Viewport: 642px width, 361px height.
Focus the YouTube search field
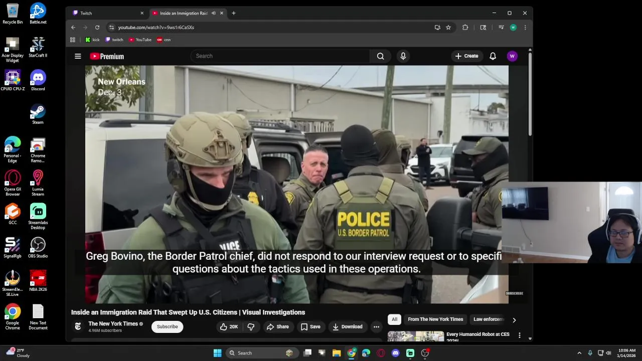280,56
